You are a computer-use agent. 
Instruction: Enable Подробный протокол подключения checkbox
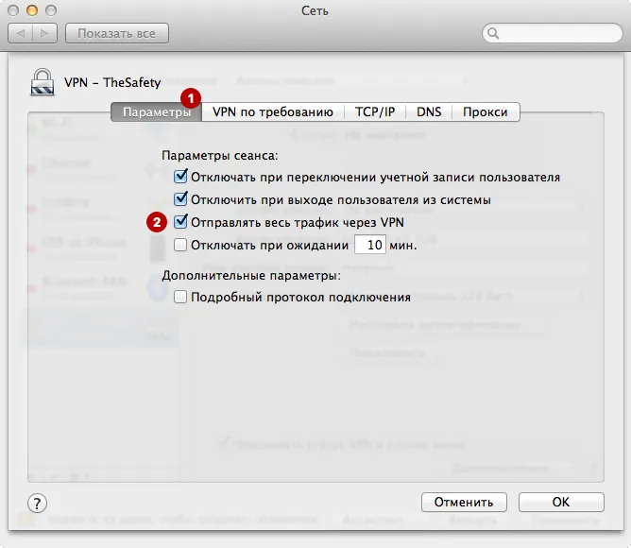click(x=180, y=298)
